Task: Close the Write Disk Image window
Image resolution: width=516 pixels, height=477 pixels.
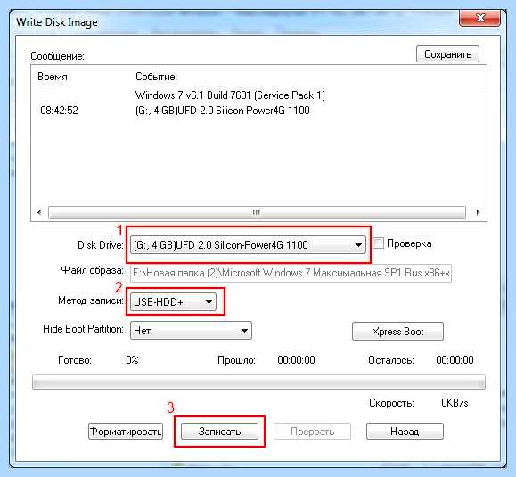Action: pyautogui.click(x=480, y=18)
